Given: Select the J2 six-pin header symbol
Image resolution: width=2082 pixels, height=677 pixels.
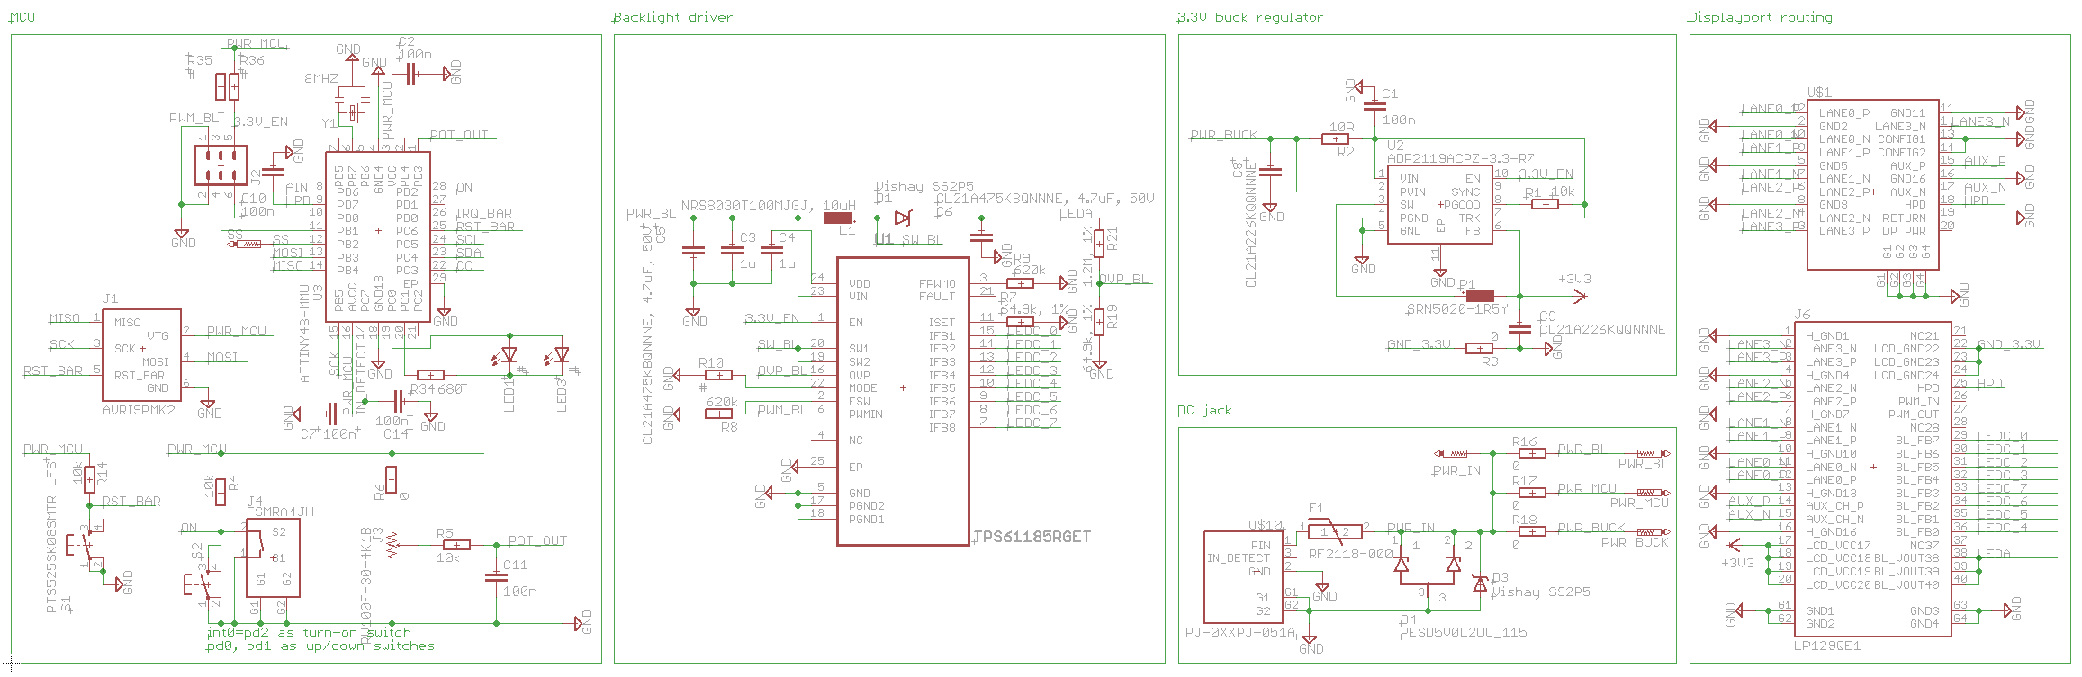Looking at the screenshot, I should (x=221, y=165).
